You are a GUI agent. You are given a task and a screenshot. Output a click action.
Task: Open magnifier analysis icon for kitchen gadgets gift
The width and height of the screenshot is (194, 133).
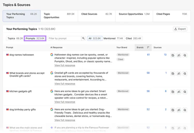pyautogui.click(x=185, y=92)
